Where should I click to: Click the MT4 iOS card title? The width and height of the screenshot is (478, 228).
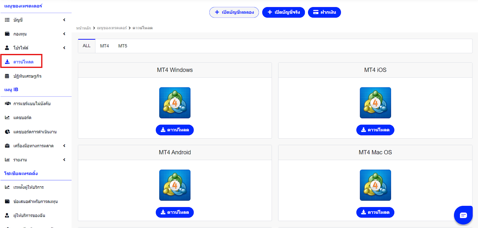375,70
